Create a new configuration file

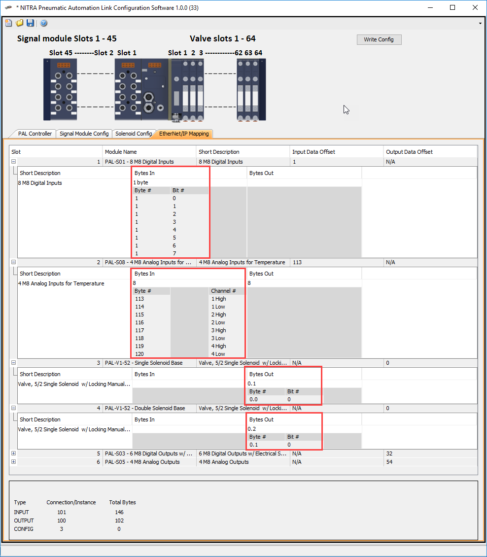click(x=8, y=23)
